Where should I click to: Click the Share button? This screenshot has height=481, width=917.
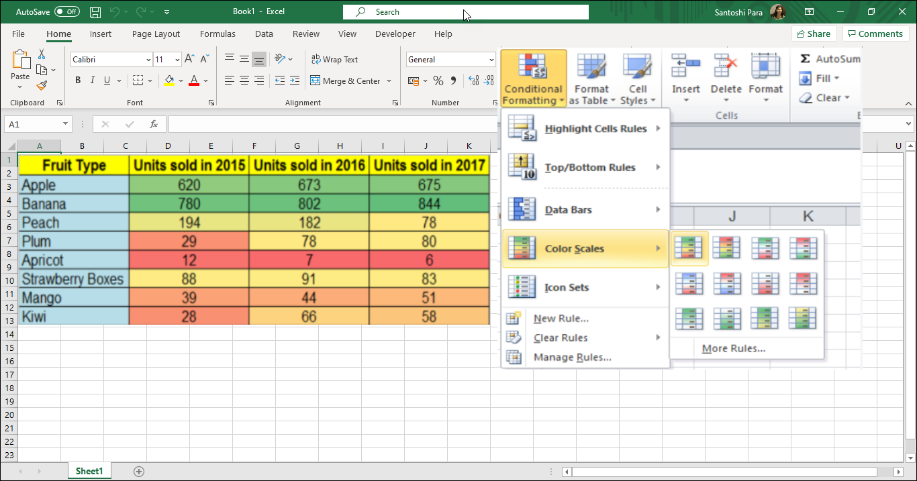[x=814, y=33]
